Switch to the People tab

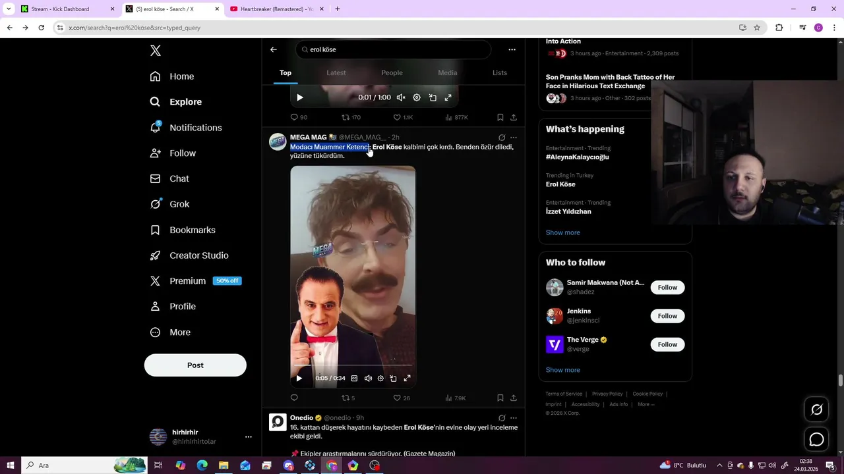[x=392, y=72]
